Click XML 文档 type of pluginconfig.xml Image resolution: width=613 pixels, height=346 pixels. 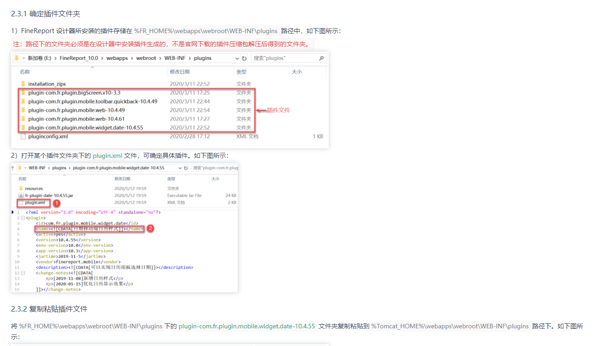pos(247,136)
